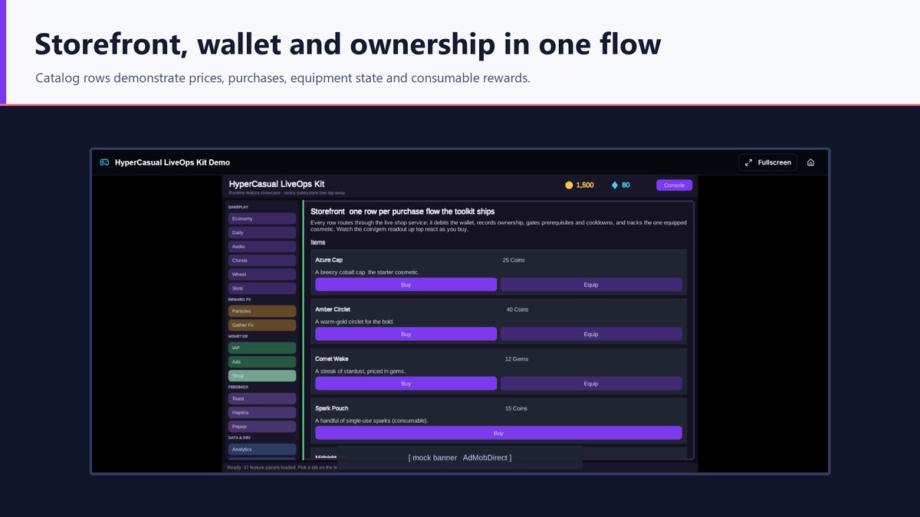Open the Gather Fx tab
Image resolution: width=920 pixels, height=517 pixels.
click(262, 325)
